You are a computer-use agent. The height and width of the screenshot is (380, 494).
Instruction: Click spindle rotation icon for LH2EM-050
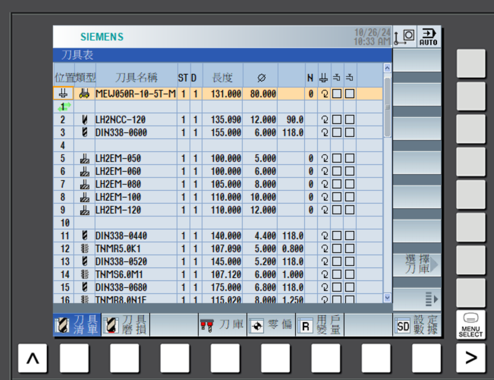coord(324,158)
